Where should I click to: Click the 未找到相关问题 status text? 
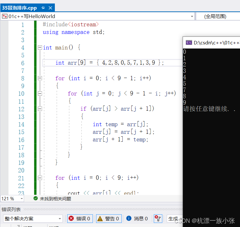pos(55,199)
